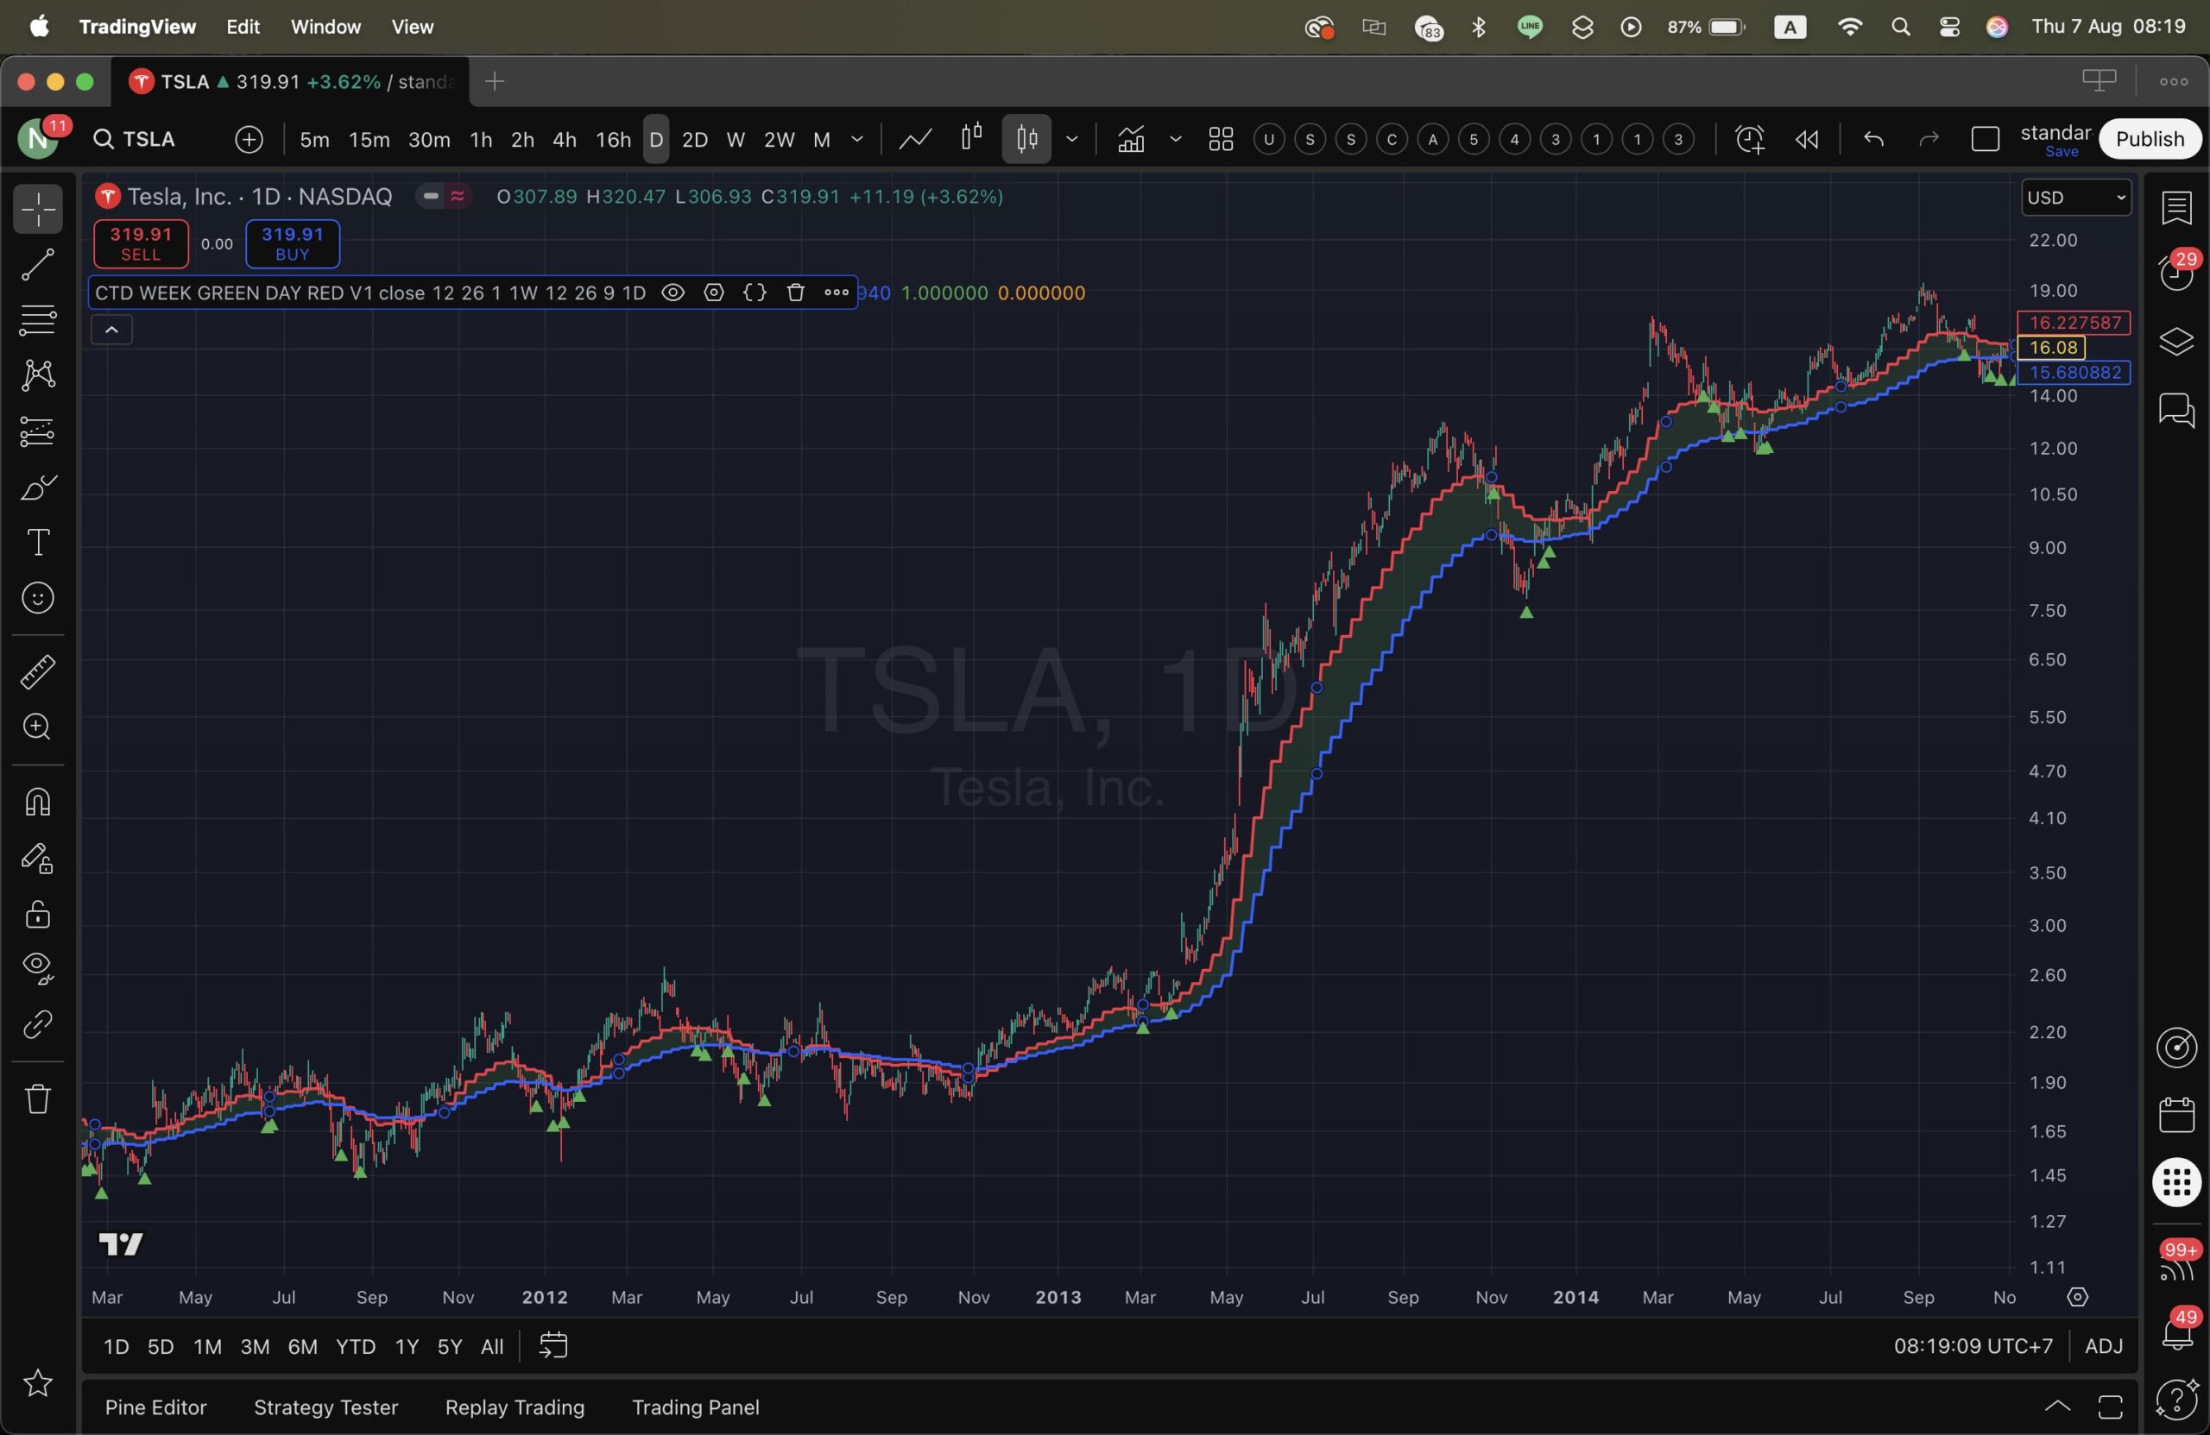
Task: Collapse the indicator legend chevron
Action: [111, 330]
